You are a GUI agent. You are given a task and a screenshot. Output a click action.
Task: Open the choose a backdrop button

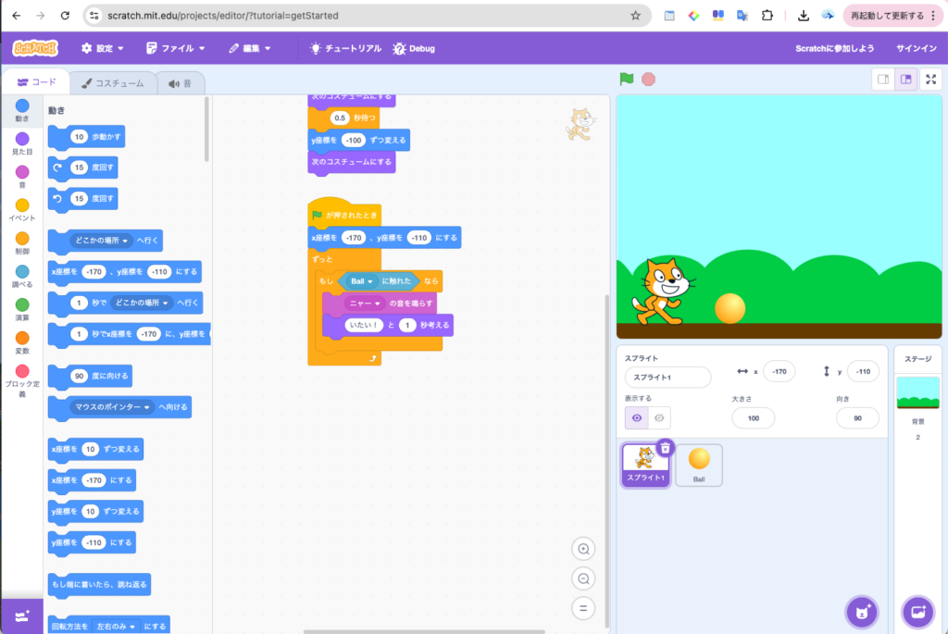917,612
